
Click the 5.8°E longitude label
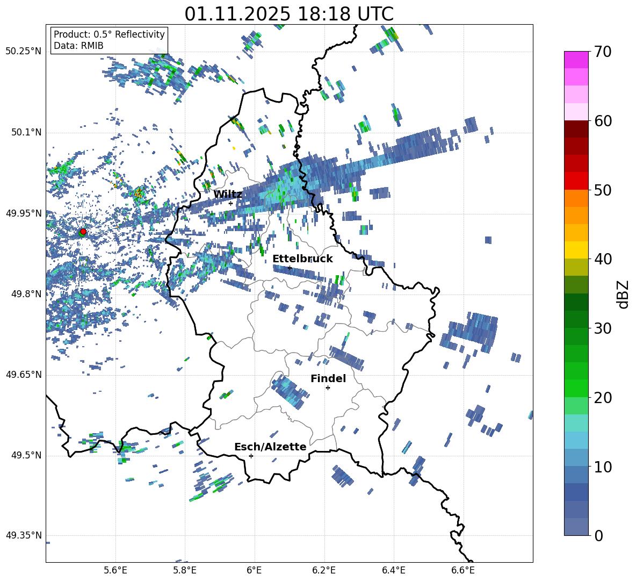185,570
